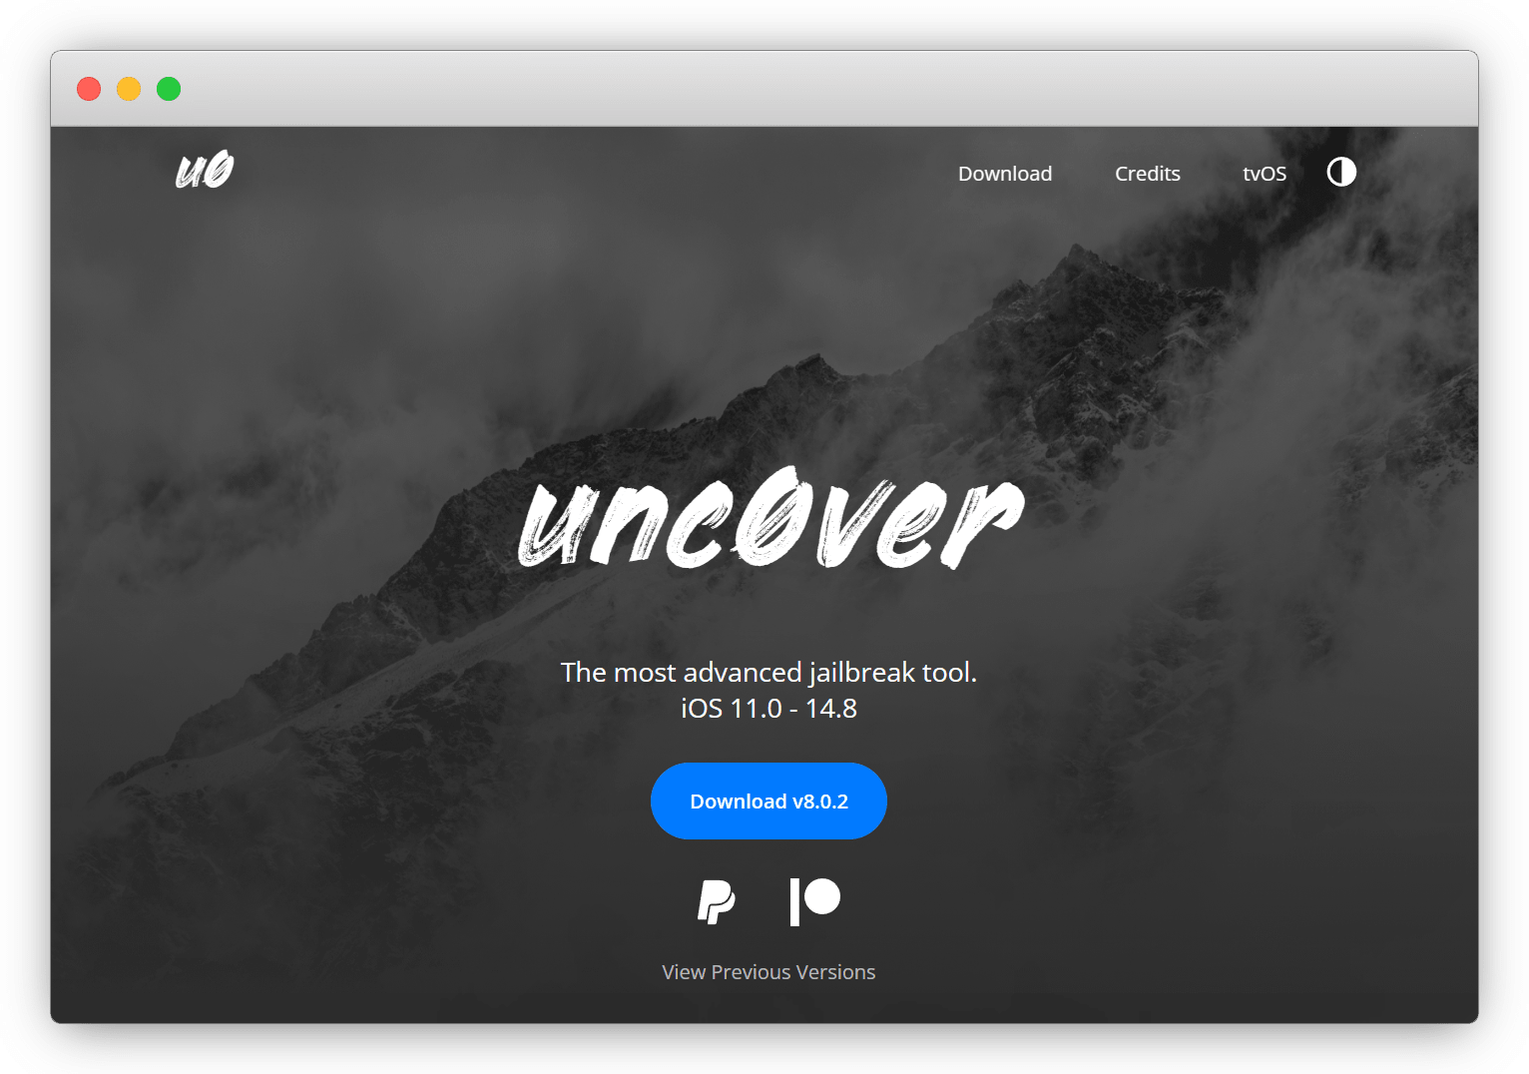
Task: Click the empty gray window title bar
Action: (798, 89)
